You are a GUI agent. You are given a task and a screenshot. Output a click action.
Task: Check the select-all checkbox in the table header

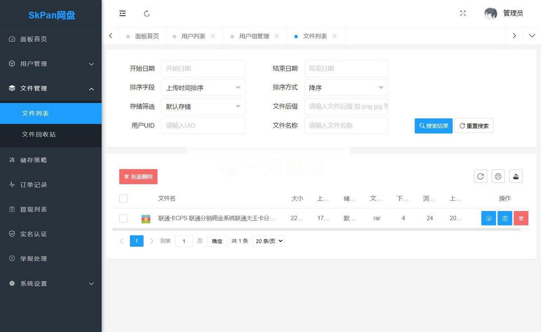124,198
